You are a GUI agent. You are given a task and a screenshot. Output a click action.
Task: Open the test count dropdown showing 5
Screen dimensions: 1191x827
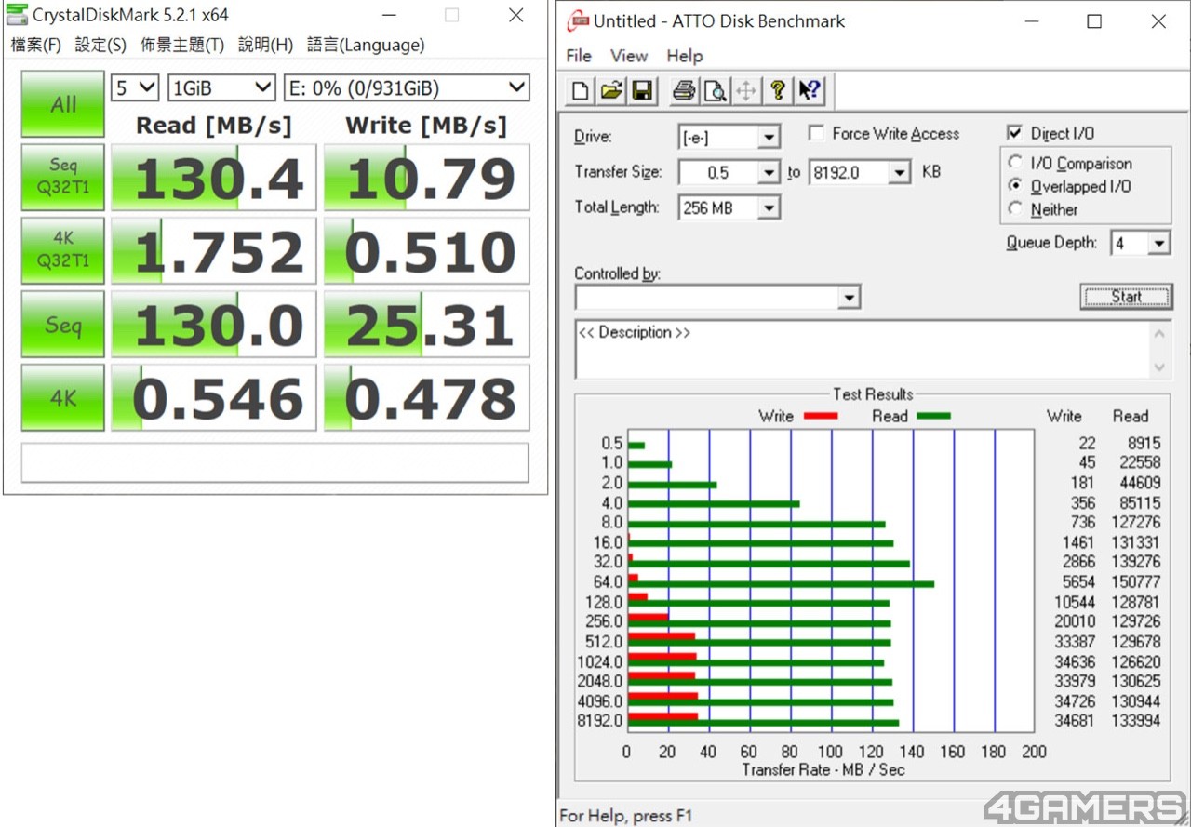(135, 88)
